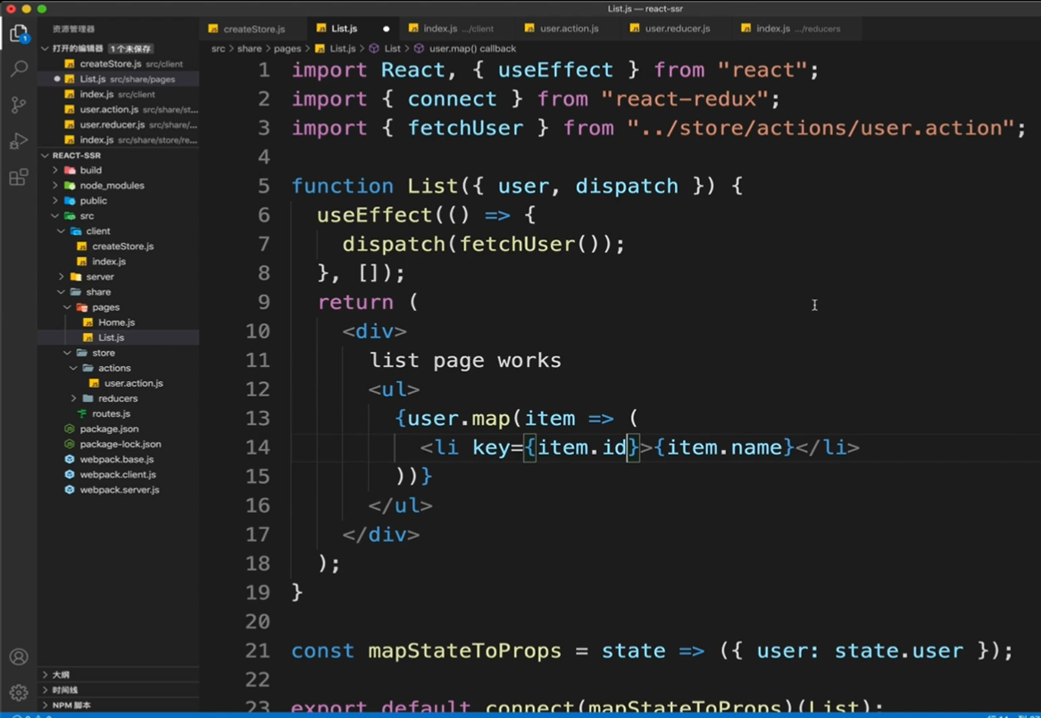The width and height of the screenshot is (1041, 718).
Task: Open the Run and Debug view icon
Action: pyautogui.click(x=19, y=141)
